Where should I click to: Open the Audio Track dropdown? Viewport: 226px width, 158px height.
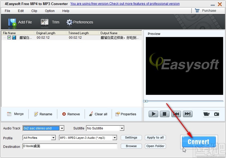[62, 128]
